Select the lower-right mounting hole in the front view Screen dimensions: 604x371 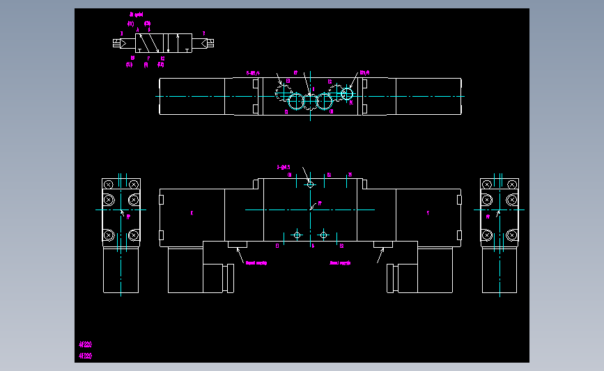[x=323, y=235]
